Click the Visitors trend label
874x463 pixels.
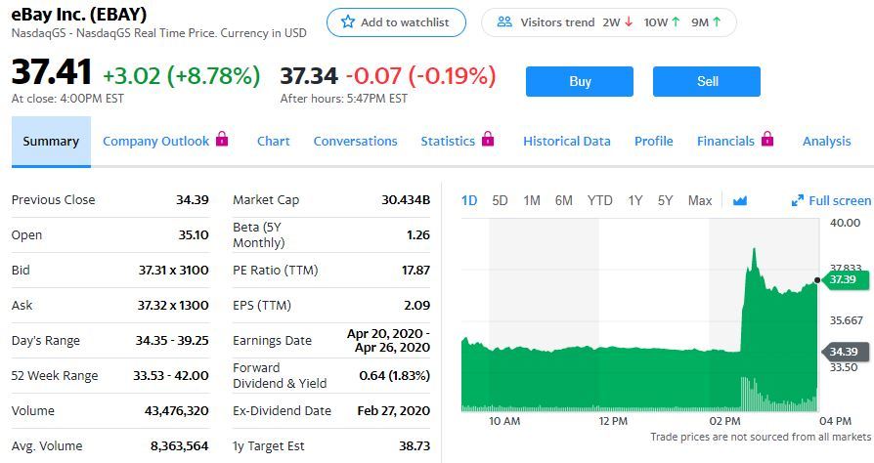(557, 22)
